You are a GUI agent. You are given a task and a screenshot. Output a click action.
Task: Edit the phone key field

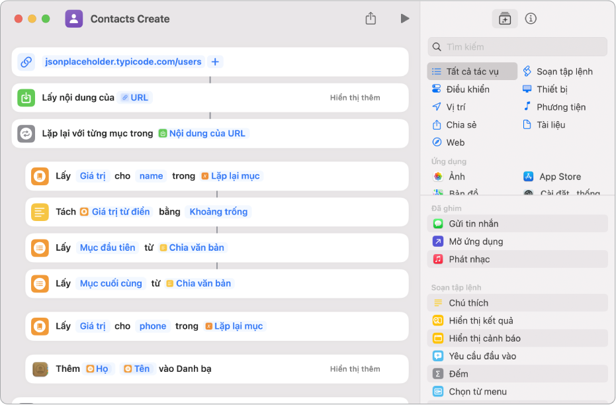[153, 326]
